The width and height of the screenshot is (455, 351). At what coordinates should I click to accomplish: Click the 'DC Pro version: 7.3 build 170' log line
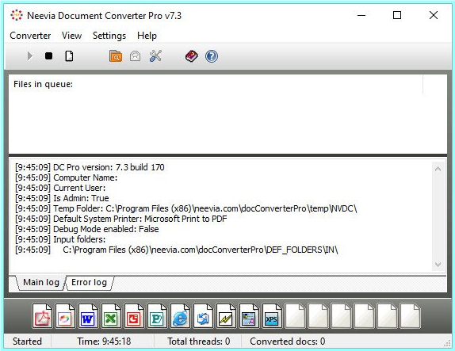(x=90, y=167)
